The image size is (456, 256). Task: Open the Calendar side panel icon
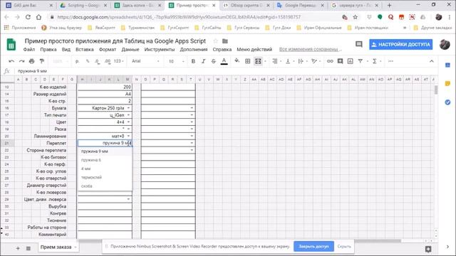(x=447, y=65)
